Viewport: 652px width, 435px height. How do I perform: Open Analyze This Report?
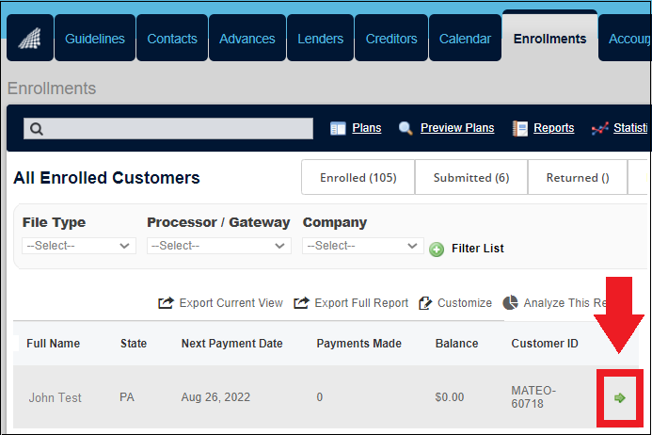[x=565, y=302]
